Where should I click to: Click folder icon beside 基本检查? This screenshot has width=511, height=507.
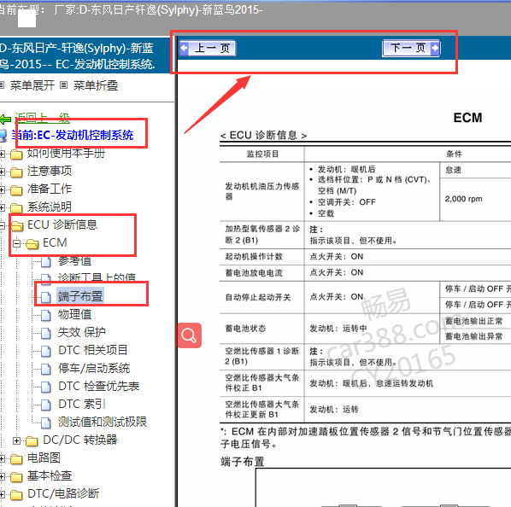click(16, 477)
